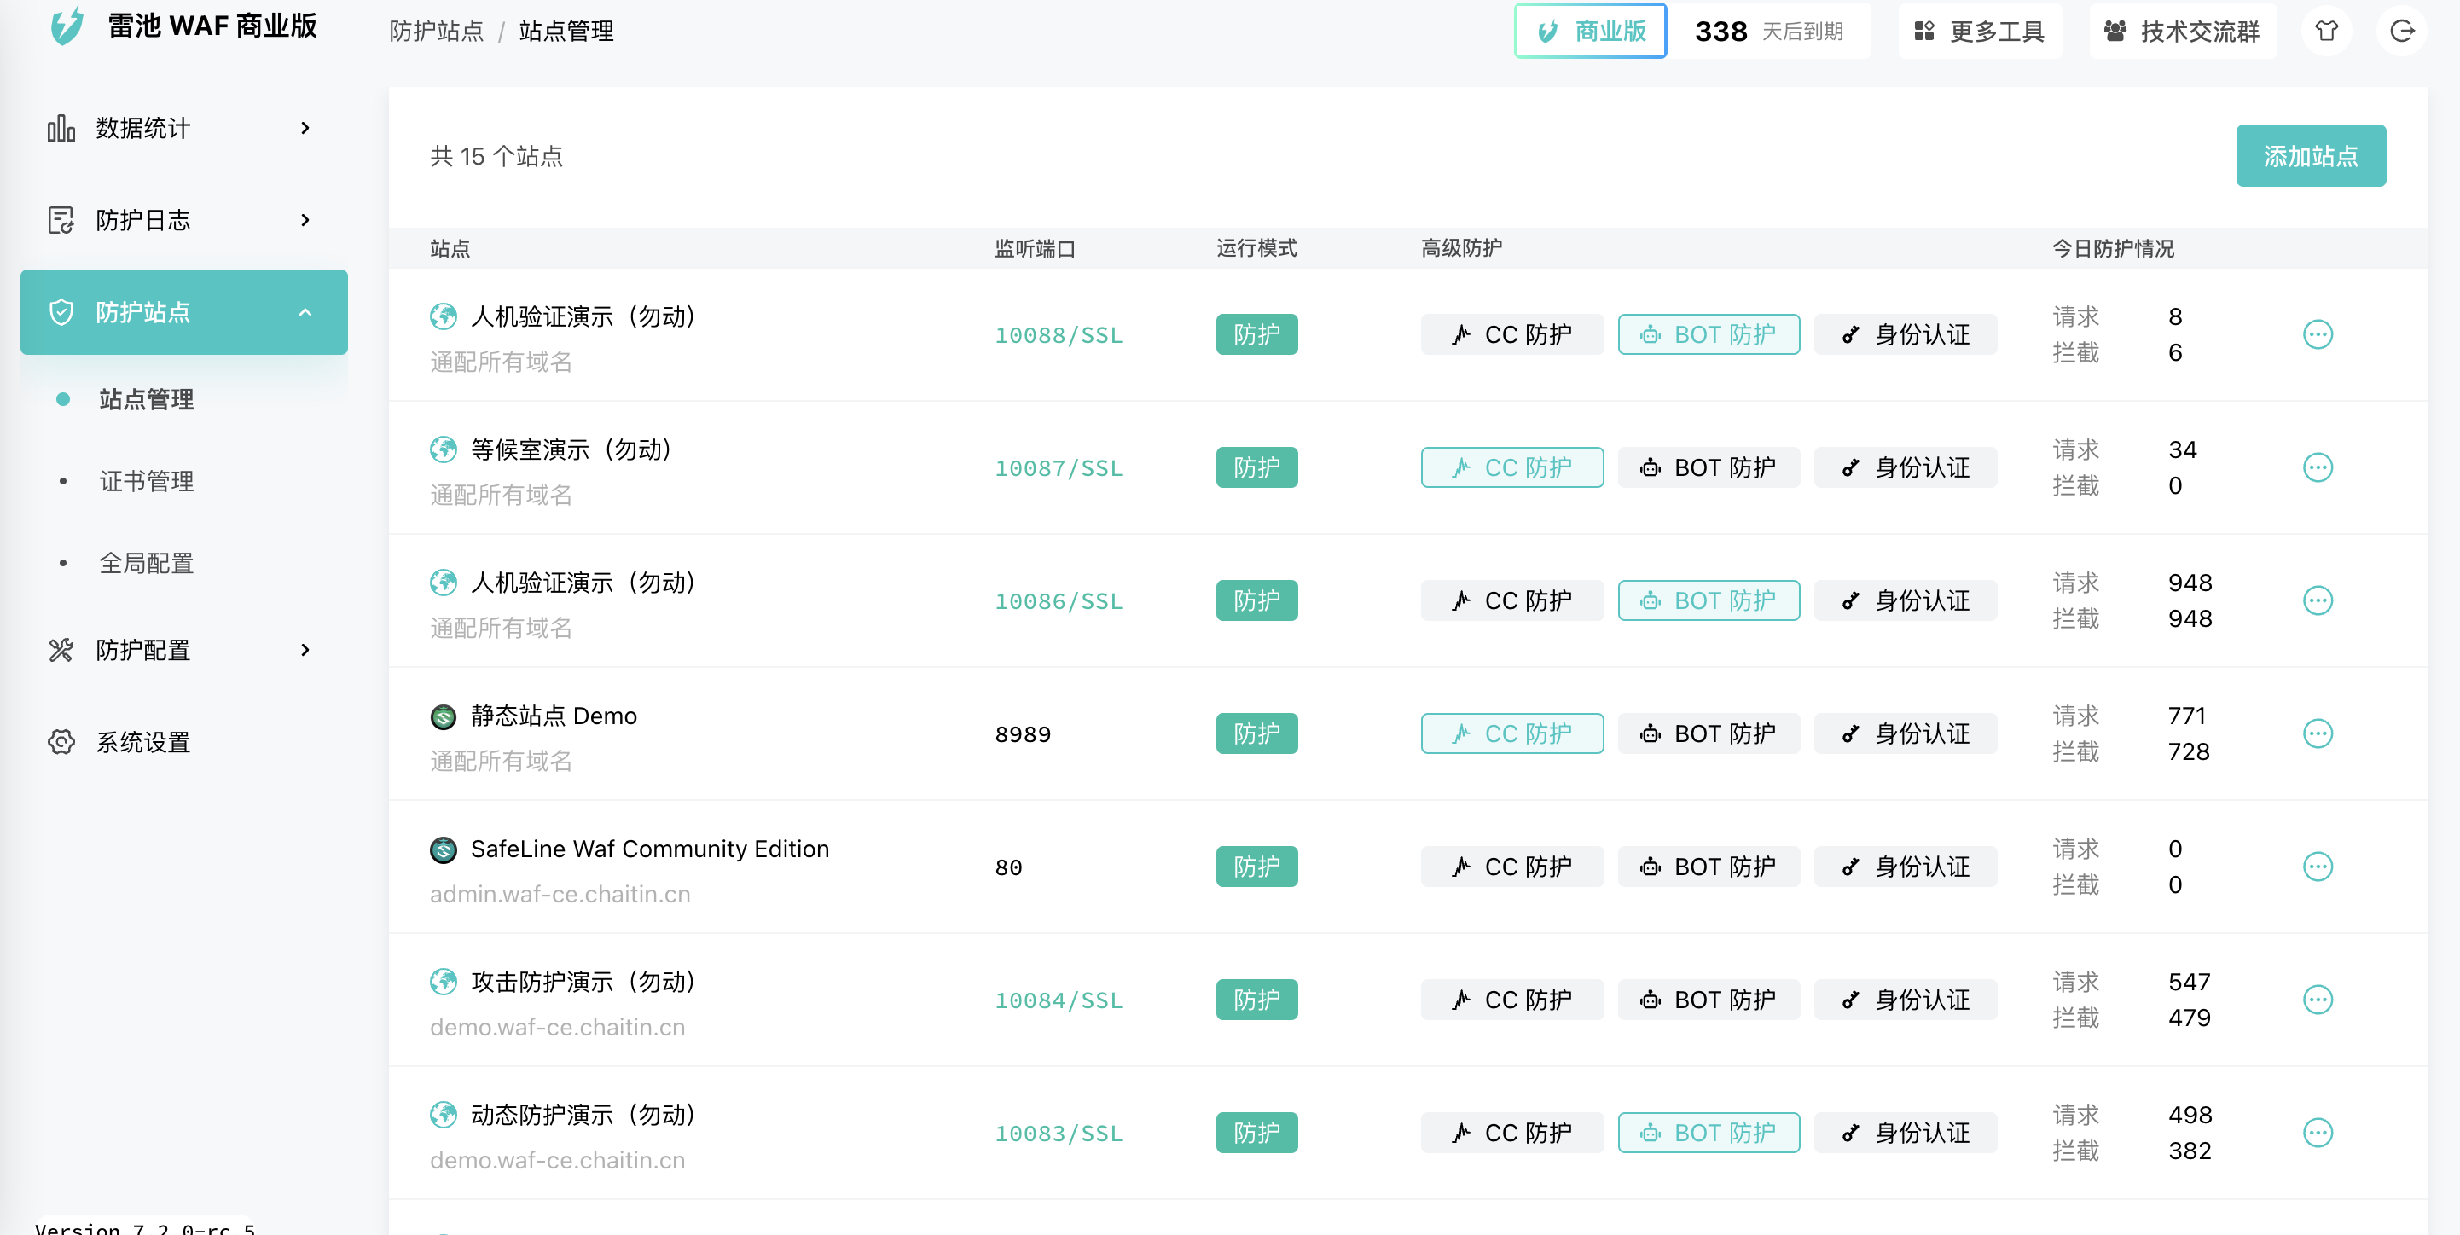Click the 10087/SSL port link

click(1058, 468)
